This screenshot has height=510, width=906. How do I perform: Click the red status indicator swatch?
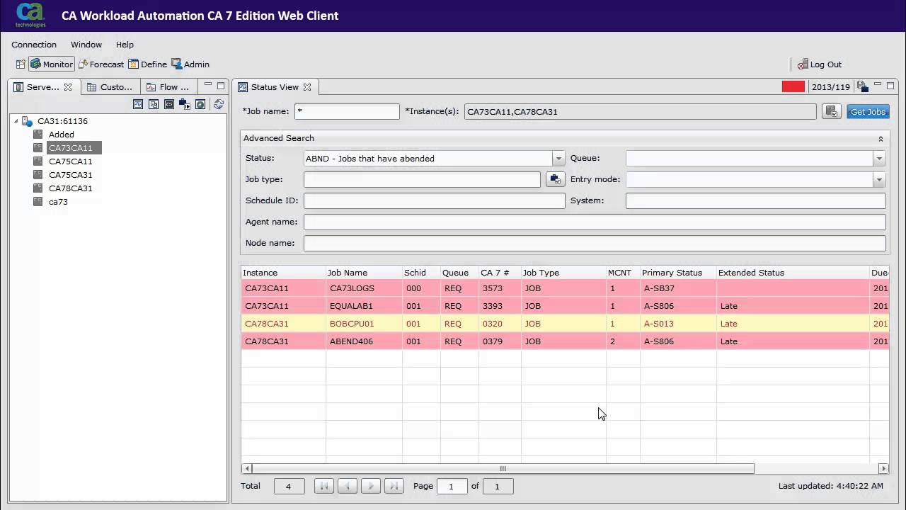coord(793,87)
